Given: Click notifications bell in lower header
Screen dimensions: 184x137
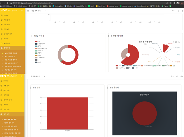Looking at the screenshot, I should coord(172,76).
